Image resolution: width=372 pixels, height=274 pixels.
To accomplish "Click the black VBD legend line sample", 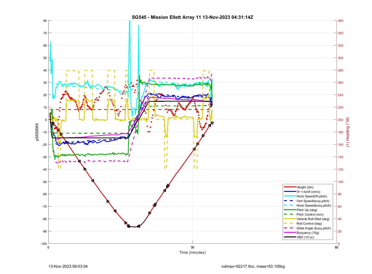I will 290,237.
